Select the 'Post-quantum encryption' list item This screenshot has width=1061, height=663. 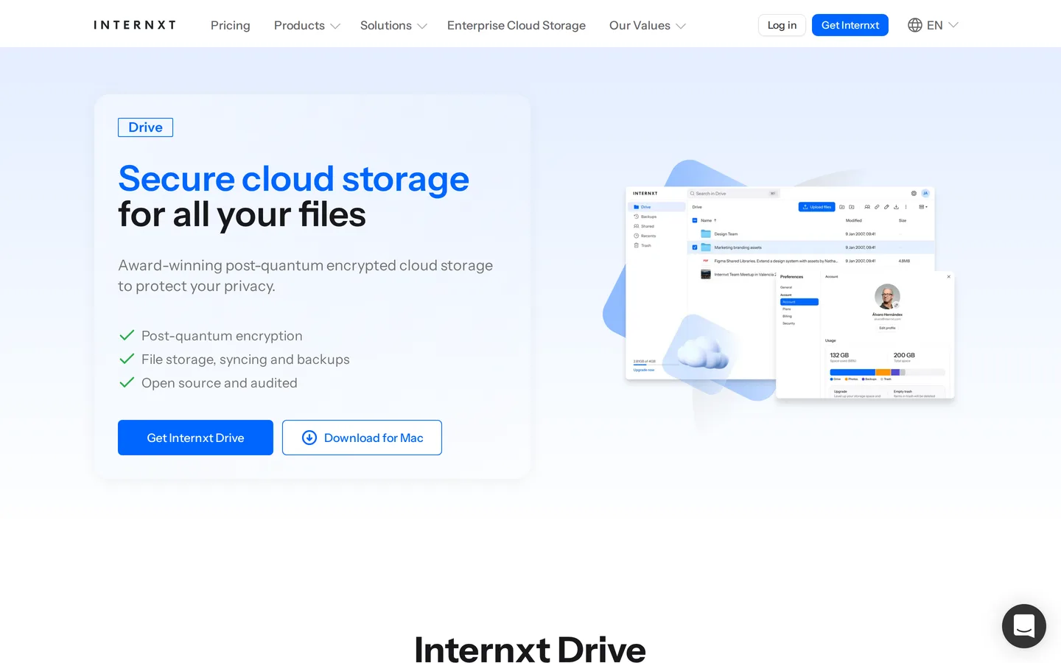[211, 336]
